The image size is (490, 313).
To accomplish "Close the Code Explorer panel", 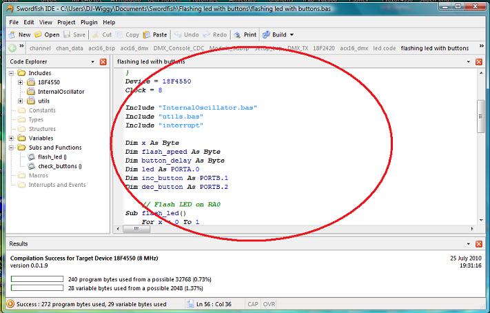I will click(103, 61).
